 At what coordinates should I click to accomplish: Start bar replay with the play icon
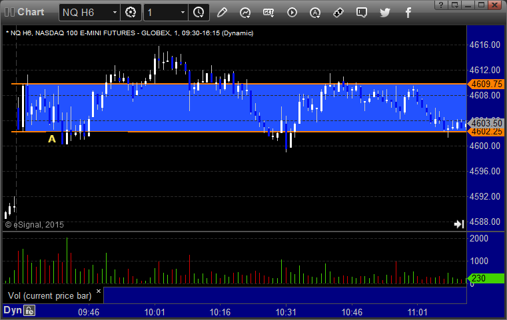pos(292,13)
